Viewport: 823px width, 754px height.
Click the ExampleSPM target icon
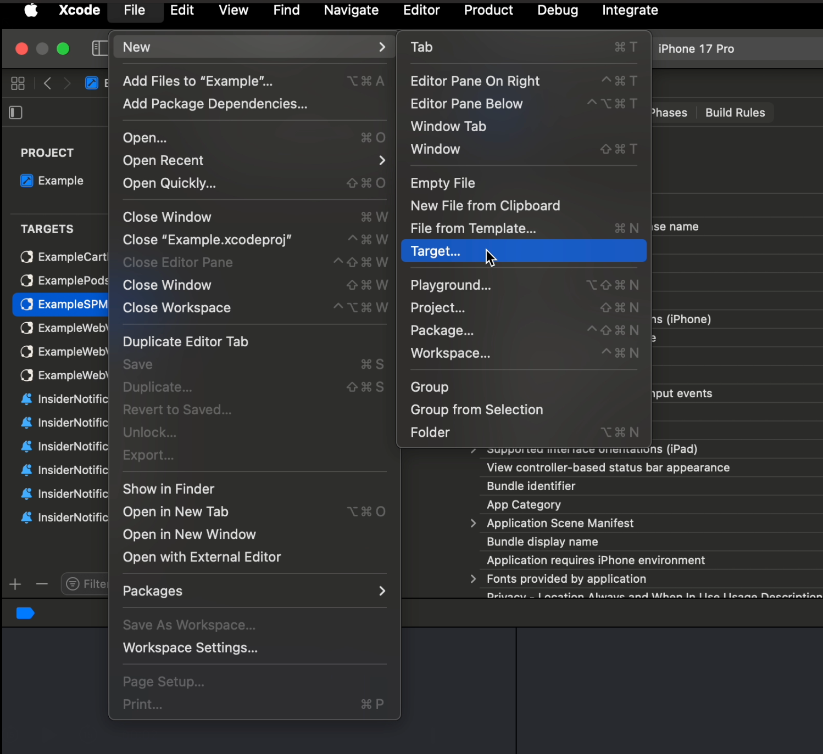pyautogui.click(x=26, y=304)
